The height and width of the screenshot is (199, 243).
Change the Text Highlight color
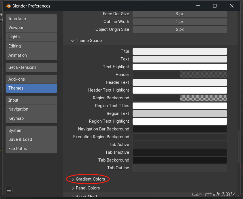[180, 67]
